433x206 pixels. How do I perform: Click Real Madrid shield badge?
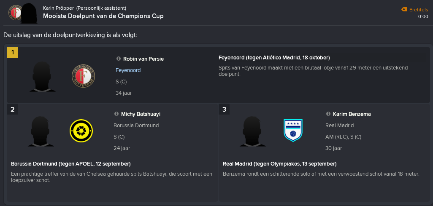293,131
